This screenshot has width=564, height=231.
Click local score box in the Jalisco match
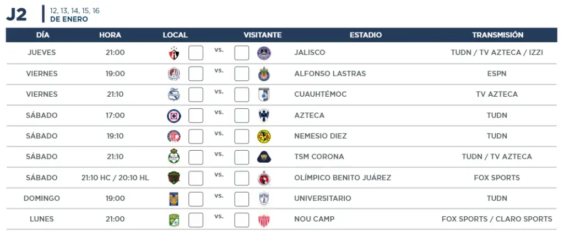pyautogui.click(x=196, y=53)
